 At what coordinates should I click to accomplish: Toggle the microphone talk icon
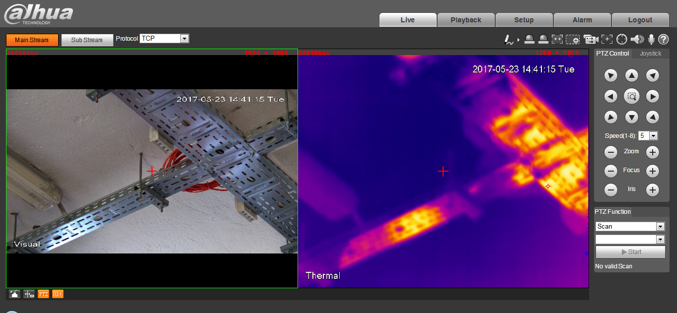pos(651,40)
